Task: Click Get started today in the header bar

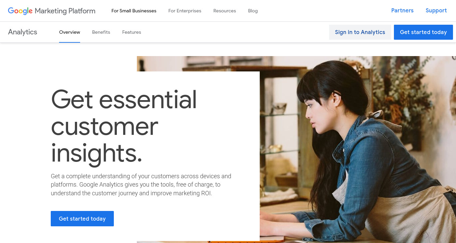Action: point(423,32)
